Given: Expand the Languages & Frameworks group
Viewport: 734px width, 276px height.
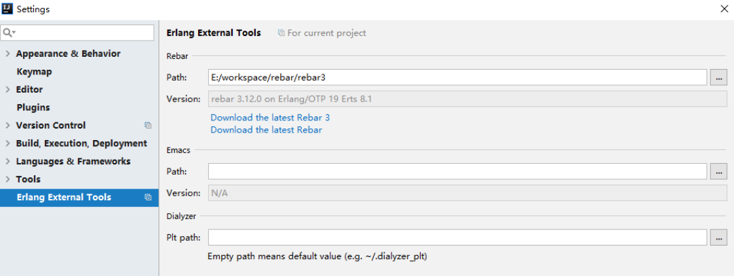Looking at the screenshot, I should pos(7,161).
